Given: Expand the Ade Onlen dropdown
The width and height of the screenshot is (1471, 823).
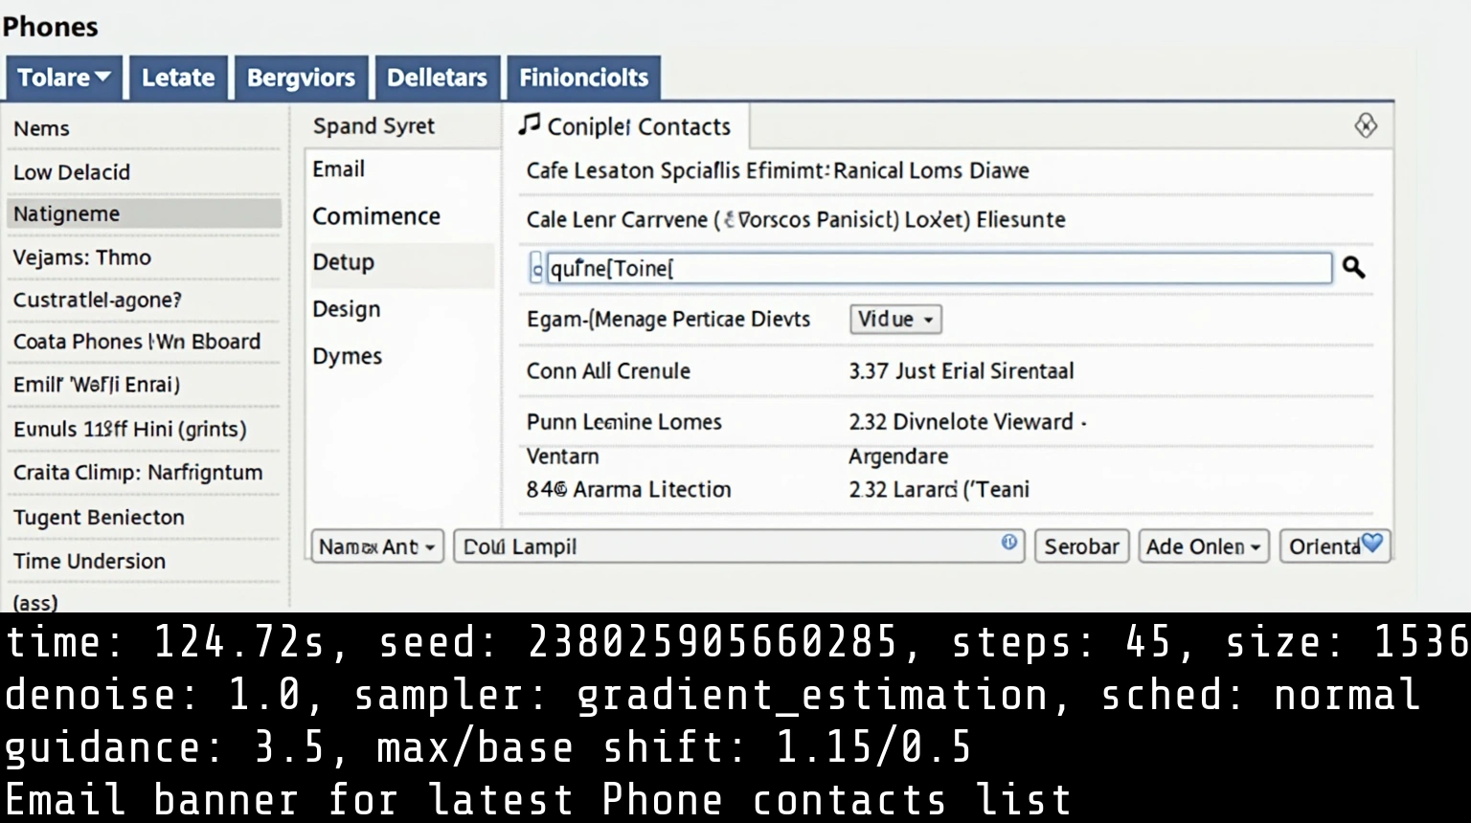Looking at the screenshot, I should (x=1203, y=545).
